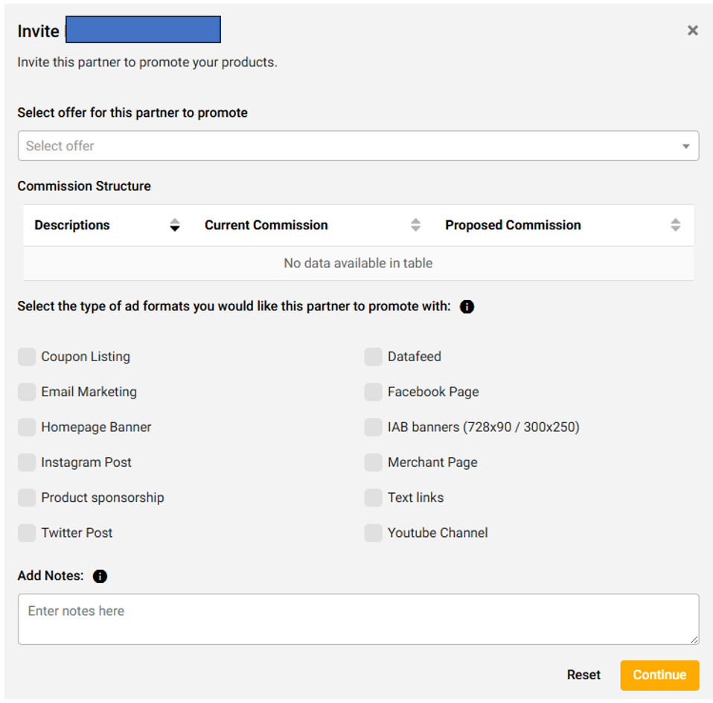Tick the Twitter Post checkbox

pos(27,533)
